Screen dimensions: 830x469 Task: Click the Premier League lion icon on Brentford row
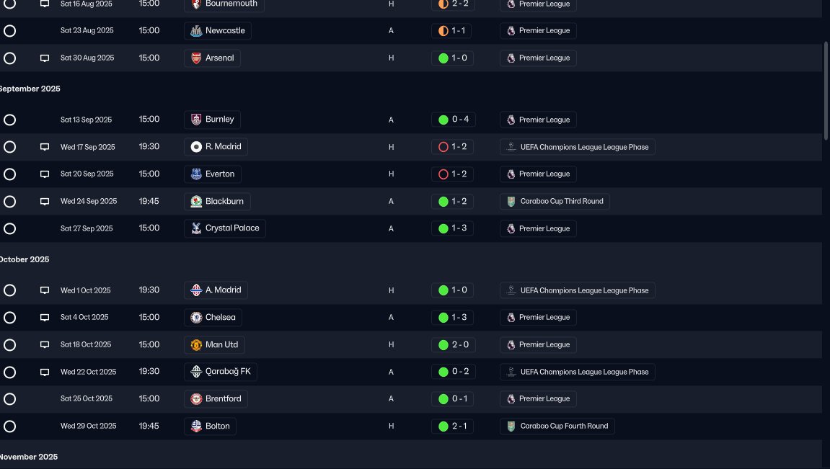pyautogui.click(x=511, y=398)
